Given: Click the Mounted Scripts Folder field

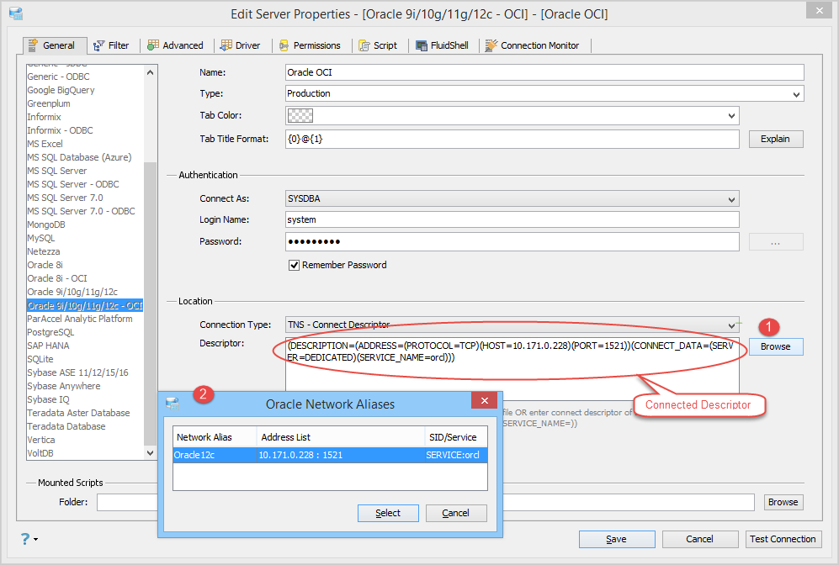Looking at the screenshot, I should [425, 502].
